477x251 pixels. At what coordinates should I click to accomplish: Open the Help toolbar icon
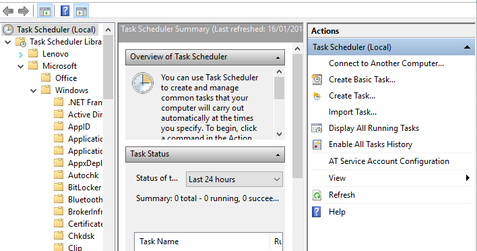(65, 11)
